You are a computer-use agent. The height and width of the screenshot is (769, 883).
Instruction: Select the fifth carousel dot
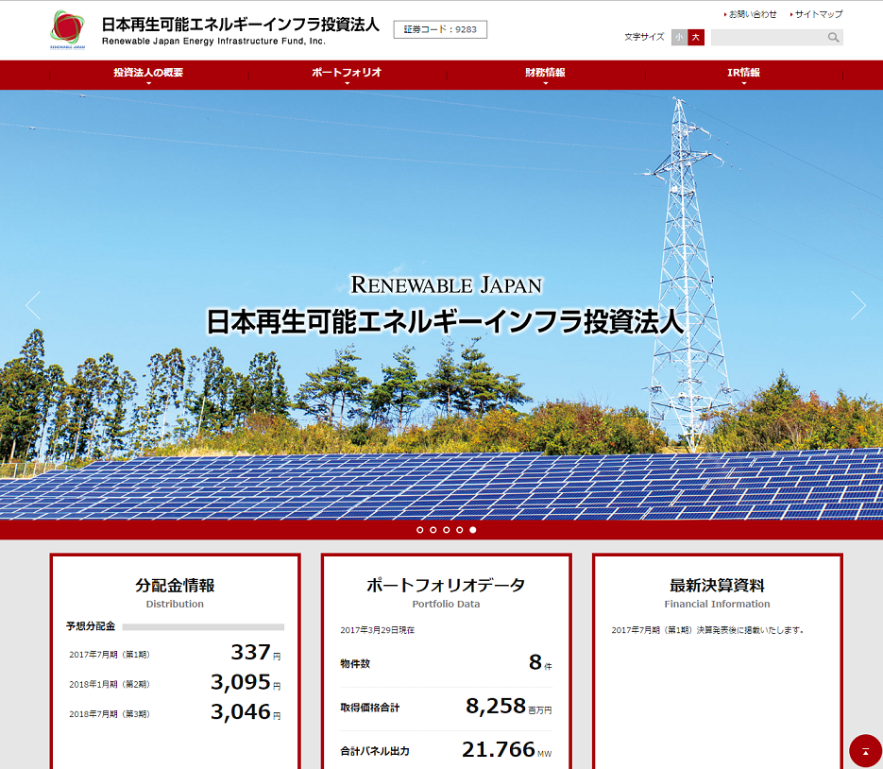(473, 530)
